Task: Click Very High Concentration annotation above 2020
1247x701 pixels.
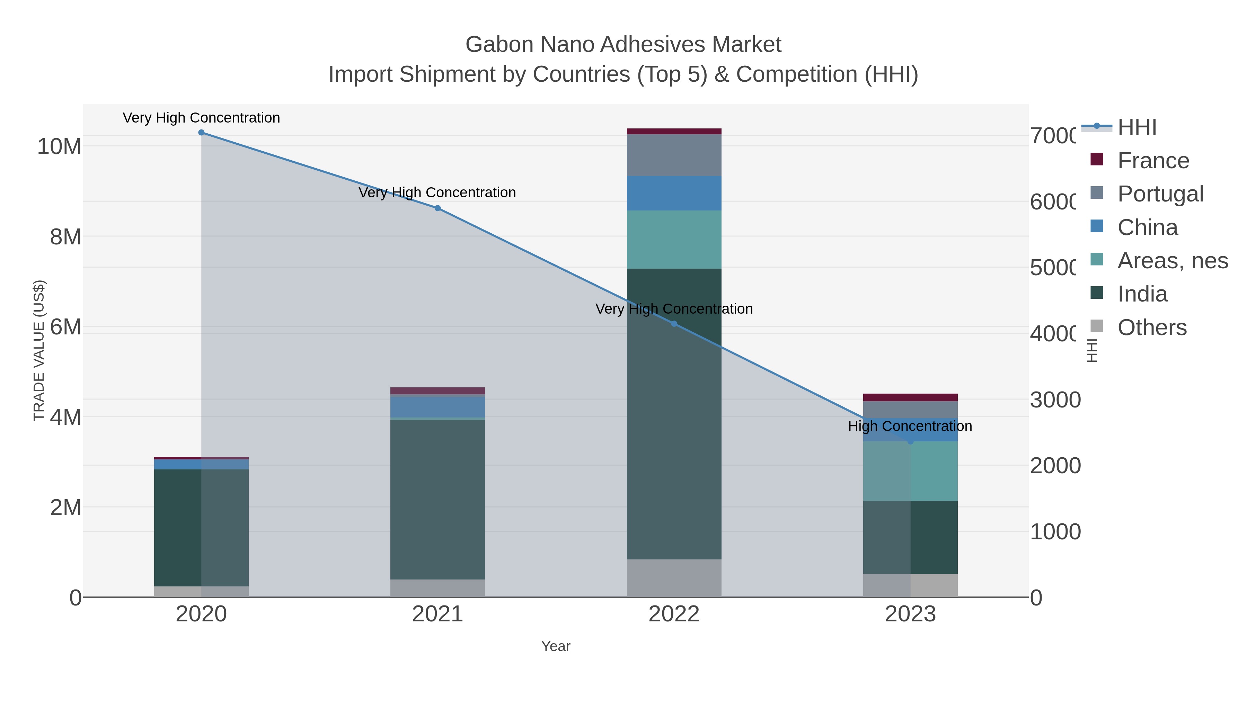Action: pos(201,118)
